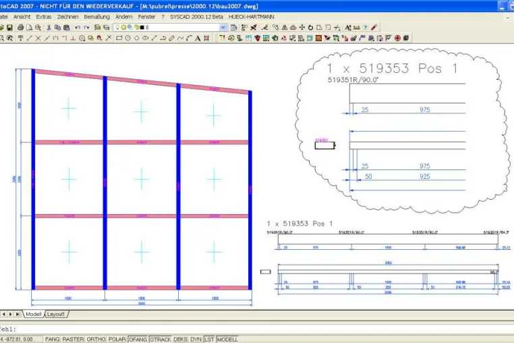Image resolution: width=514 pixels, height=343 pixels.
Task: Click the Match Properties brush icon
Action: point(374,28)
